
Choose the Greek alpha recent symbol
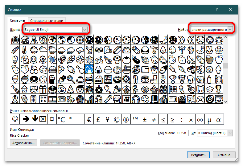(219, 119)
